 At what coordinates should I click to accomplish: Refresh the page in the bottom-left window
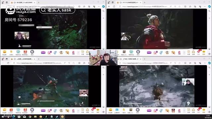pyautogui.click(x=8, y=63)
